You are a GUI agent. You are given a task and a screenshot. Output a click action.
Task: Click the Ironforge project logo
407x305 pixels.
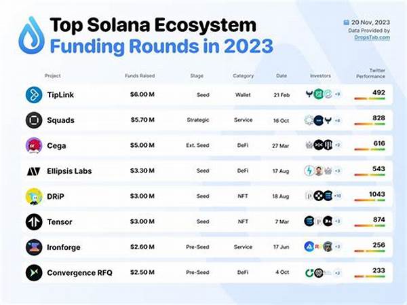point(35,247)
